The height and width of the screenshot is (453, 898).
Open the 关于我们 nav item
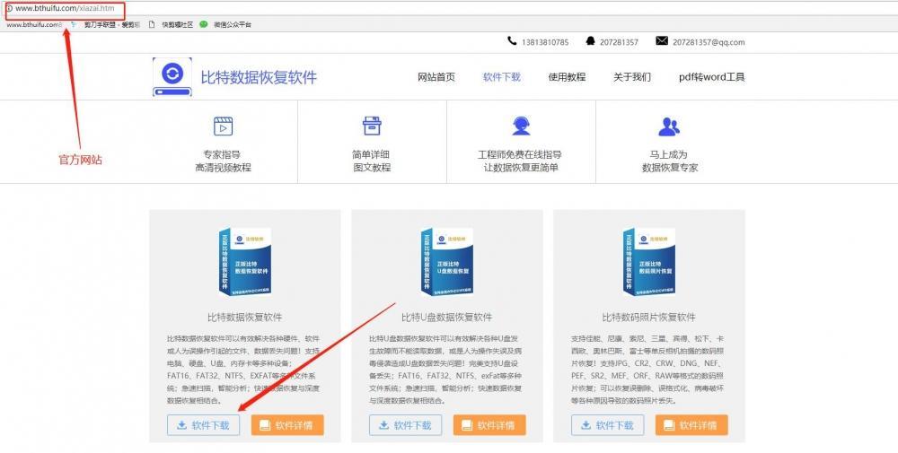632,77
